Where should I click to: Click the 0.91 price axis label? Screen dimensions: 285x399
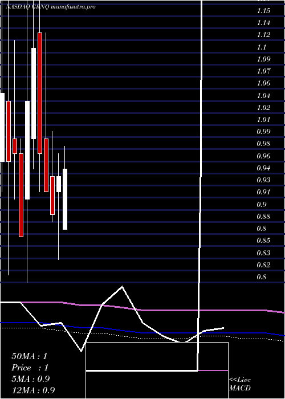[x=263, y=192]
